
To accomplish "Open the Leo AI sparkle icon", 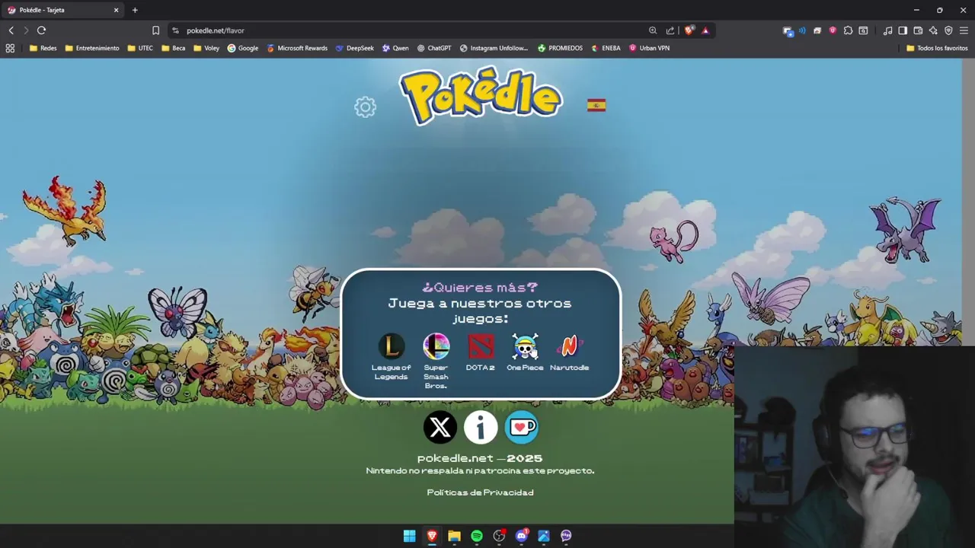I will point(933,30).
